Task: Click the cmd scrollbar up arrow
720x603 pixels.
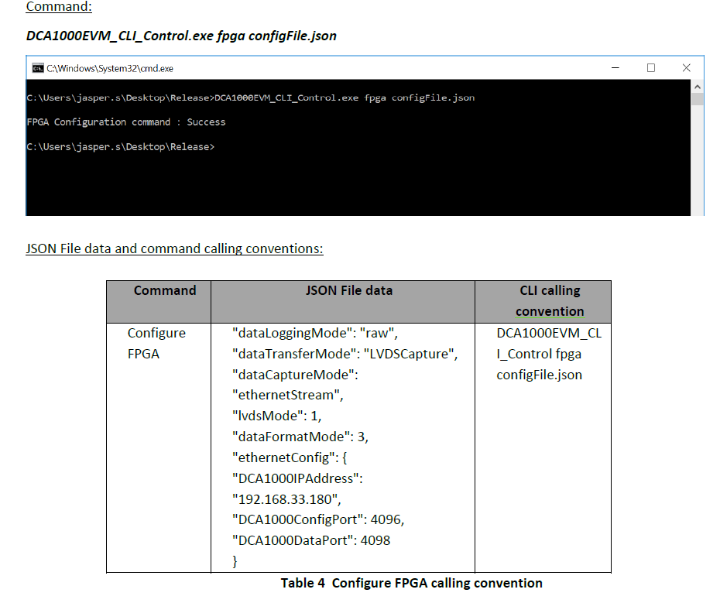Action: tap(697, 87)
